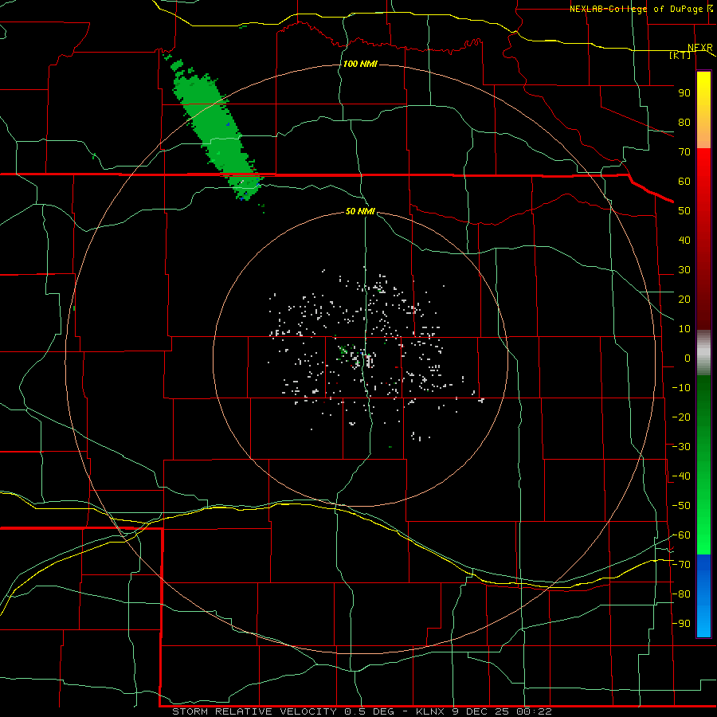Viewport: 717px width, 717px height.
Task: Click the '50' label on the velocity scale
Action: tap(684, 211)
